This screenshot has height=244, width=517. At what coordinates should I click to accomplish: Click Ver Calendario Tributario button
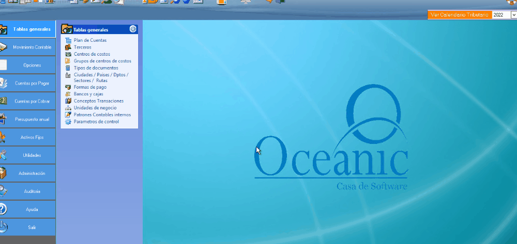click(x=459, y=15)
